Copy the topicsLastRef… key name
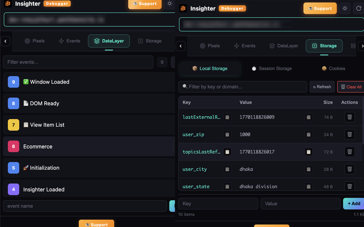 tap(227, 152)
